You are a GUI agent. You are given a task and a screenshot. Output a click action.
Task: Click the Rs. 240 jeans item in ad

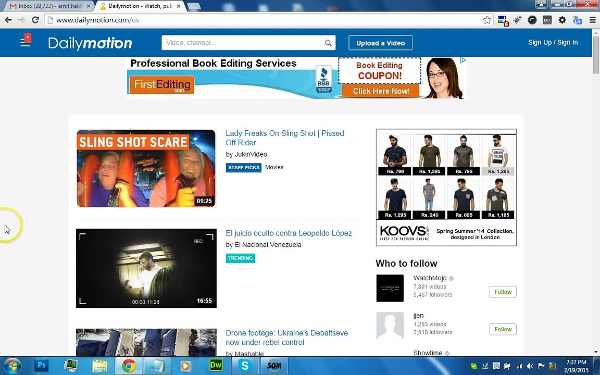pyautogui.click(x=429, y=198)
